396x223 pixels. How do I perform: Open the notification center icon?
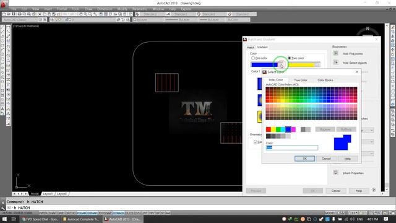point(386,219)
